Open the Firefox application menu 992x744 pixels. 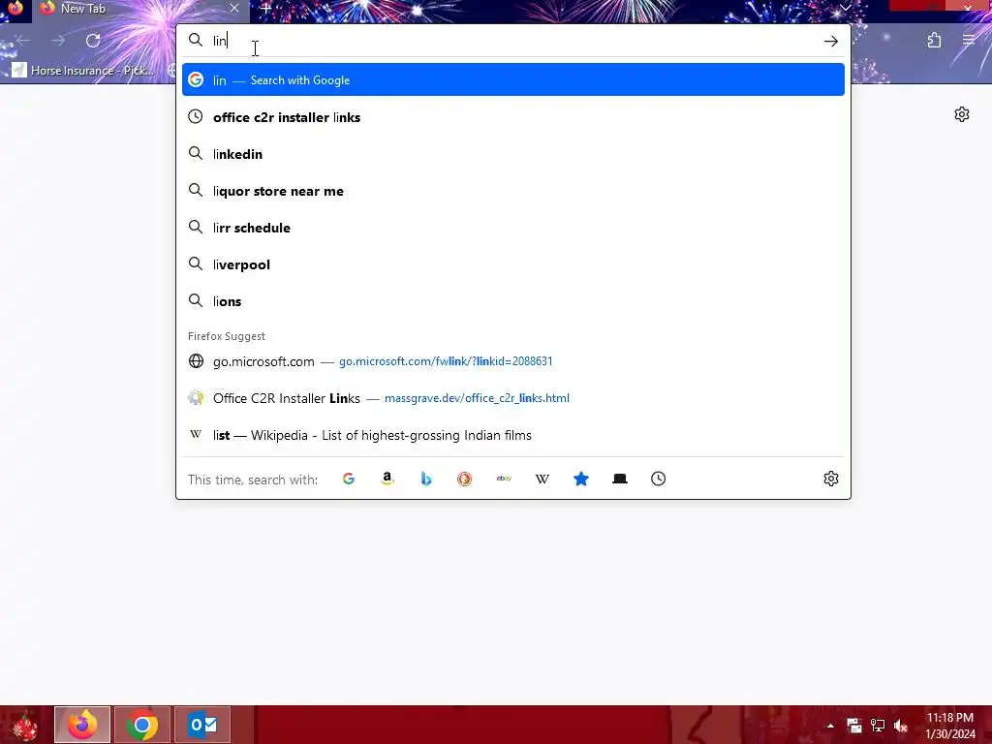(x=969, y=41)
